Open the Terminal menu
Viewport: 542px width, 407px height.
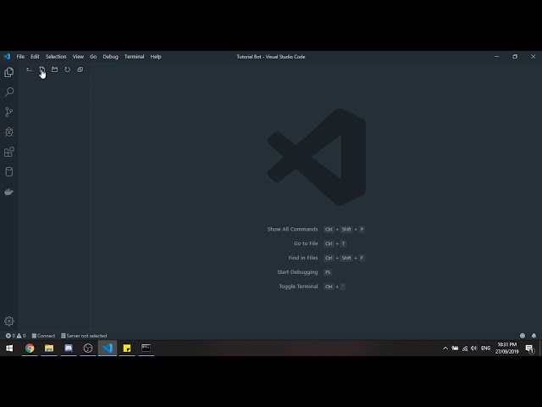coord(134,57)
